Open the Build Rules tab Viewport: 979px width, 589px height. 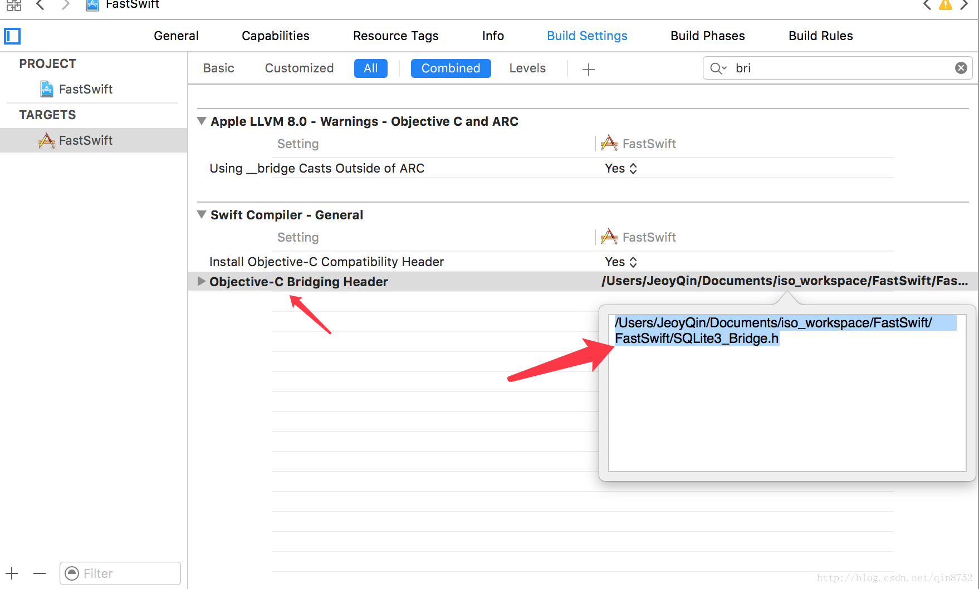[x=820, y=36]
